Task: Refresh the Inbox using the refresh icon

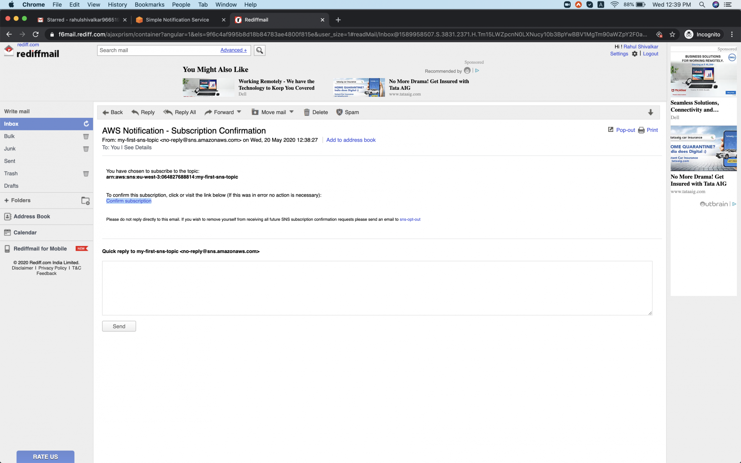Action: 86,124
